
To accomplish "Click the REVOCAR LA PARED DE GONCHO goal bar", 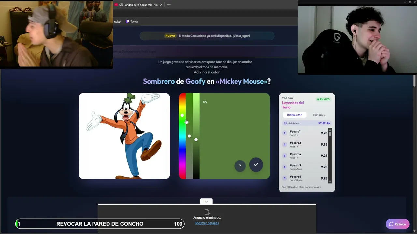I will tap(100, 224).
